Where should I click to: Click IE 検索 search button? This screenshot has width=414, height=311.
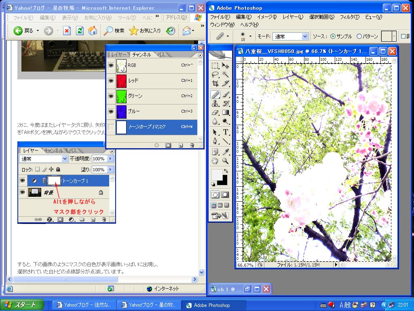pyautogui.click(x=114, y=31)
